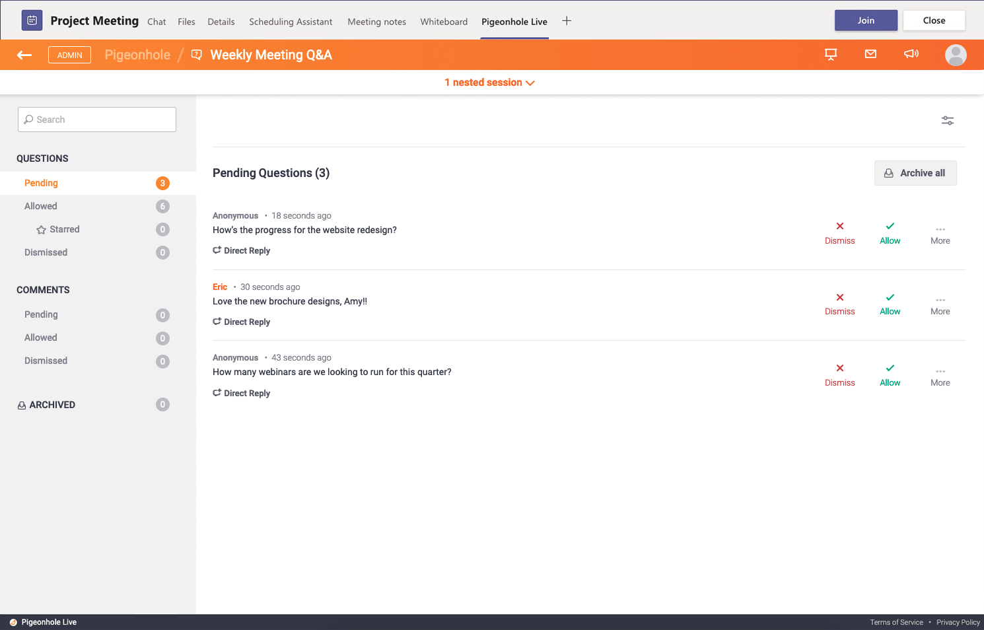Click the Pending Questions (3) heading
The width and height of the screenshot is (984, 630).
coord(271,173)
